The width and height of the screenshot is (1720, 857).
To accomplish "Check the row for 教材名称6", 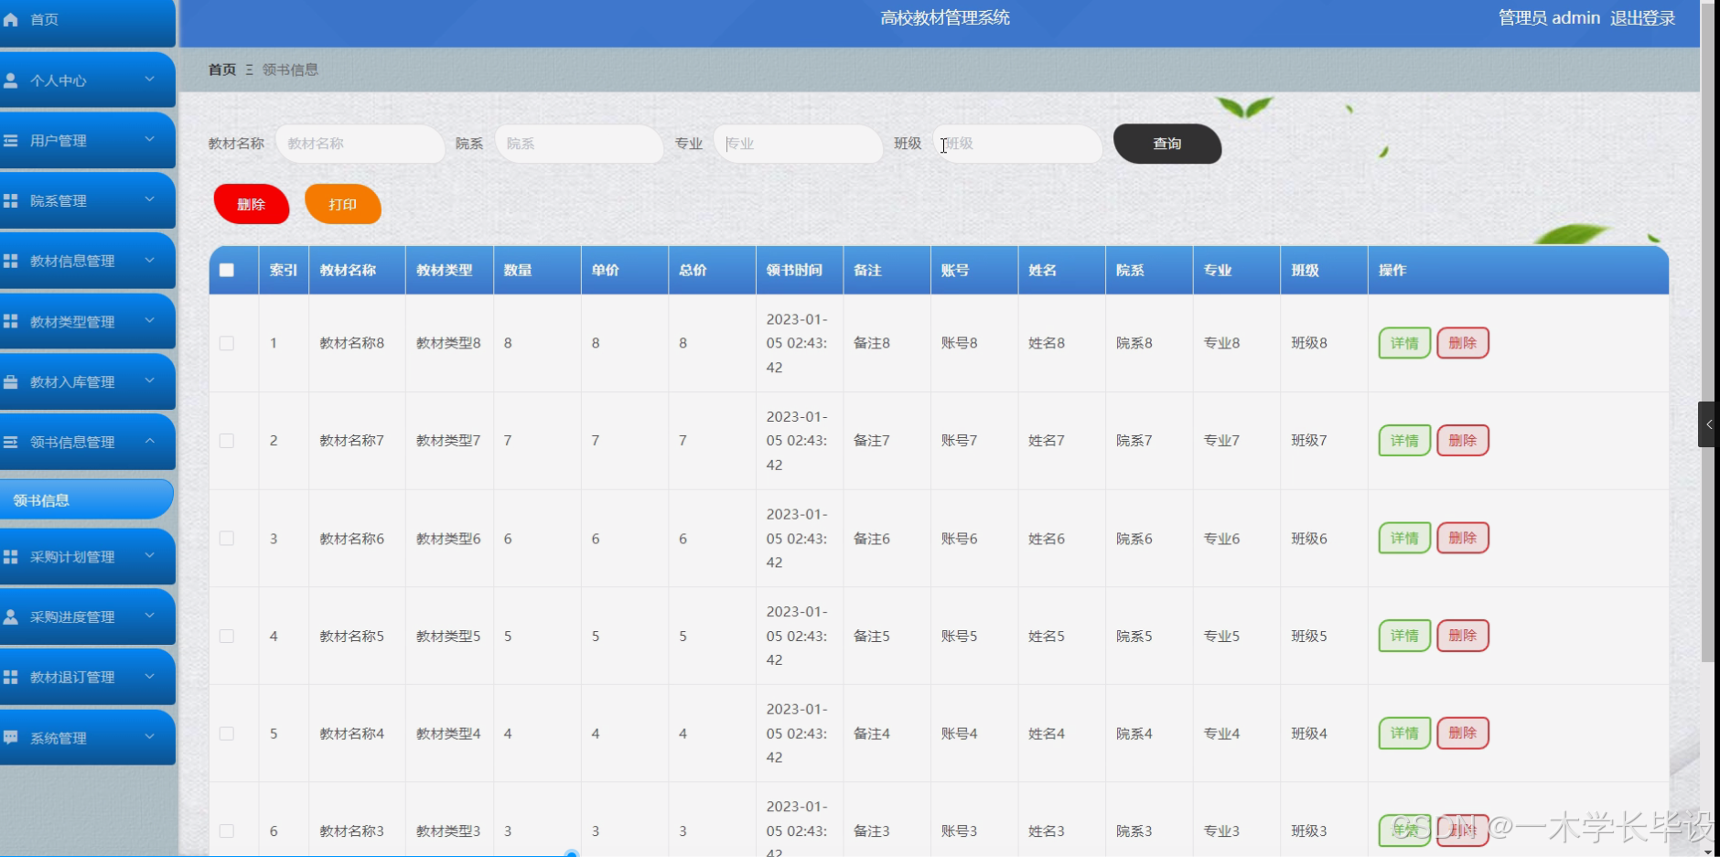I will click(227, 539).
